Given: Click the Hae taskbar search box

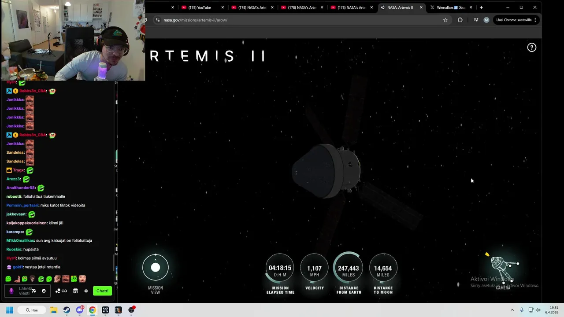Looking at the screenshot, I should tap(31, 310).
